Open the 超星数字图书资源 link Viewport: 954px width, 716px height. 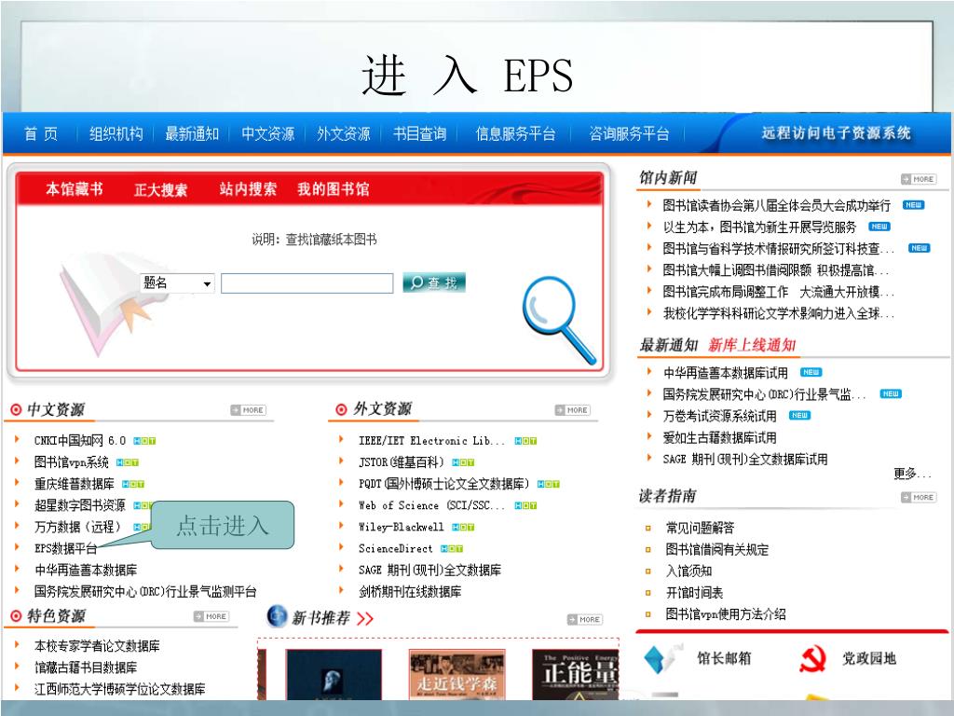click(80, 505)
